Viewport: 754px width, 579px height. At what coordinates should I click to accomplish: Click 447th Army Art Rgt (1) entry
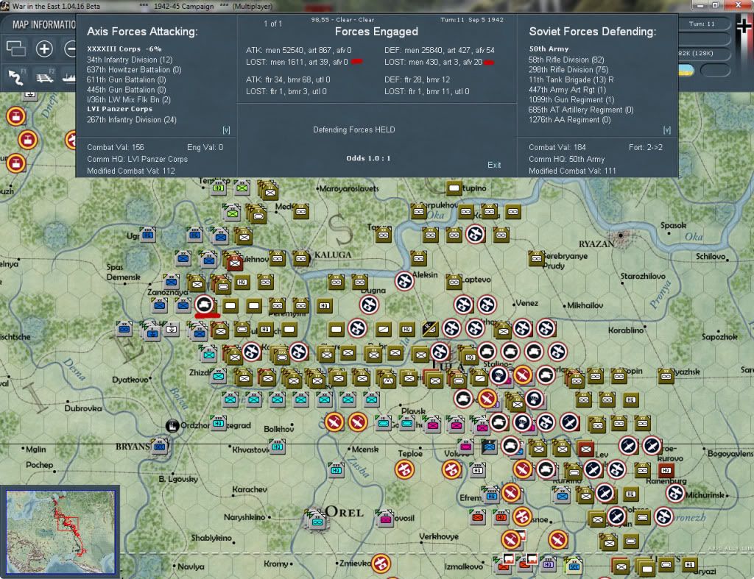coord(567,90)
